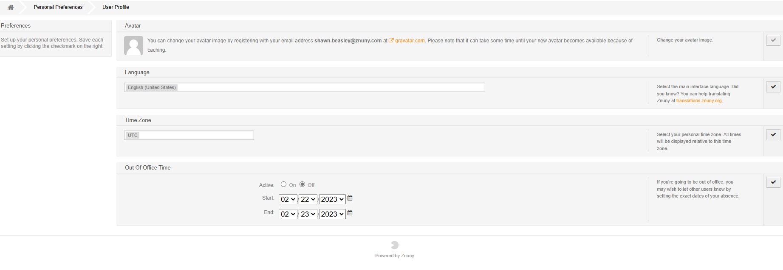Click the Time Zone UTC field
783x270 pixels.
click(x=189, y=135)
